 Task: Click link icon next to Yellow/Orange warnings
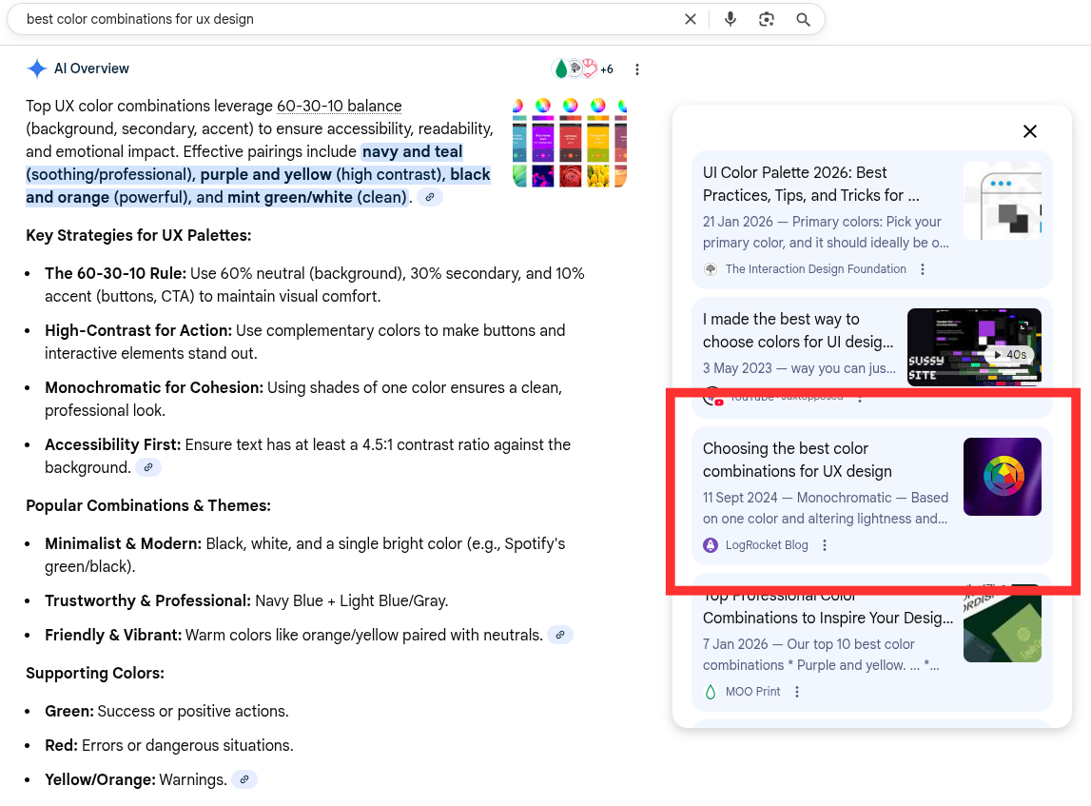click(244, 780)
